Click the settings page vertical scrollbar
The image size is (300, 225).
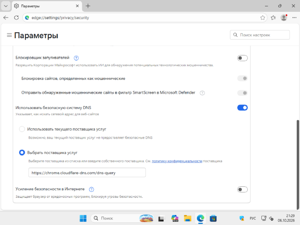[x=298, y=165]
